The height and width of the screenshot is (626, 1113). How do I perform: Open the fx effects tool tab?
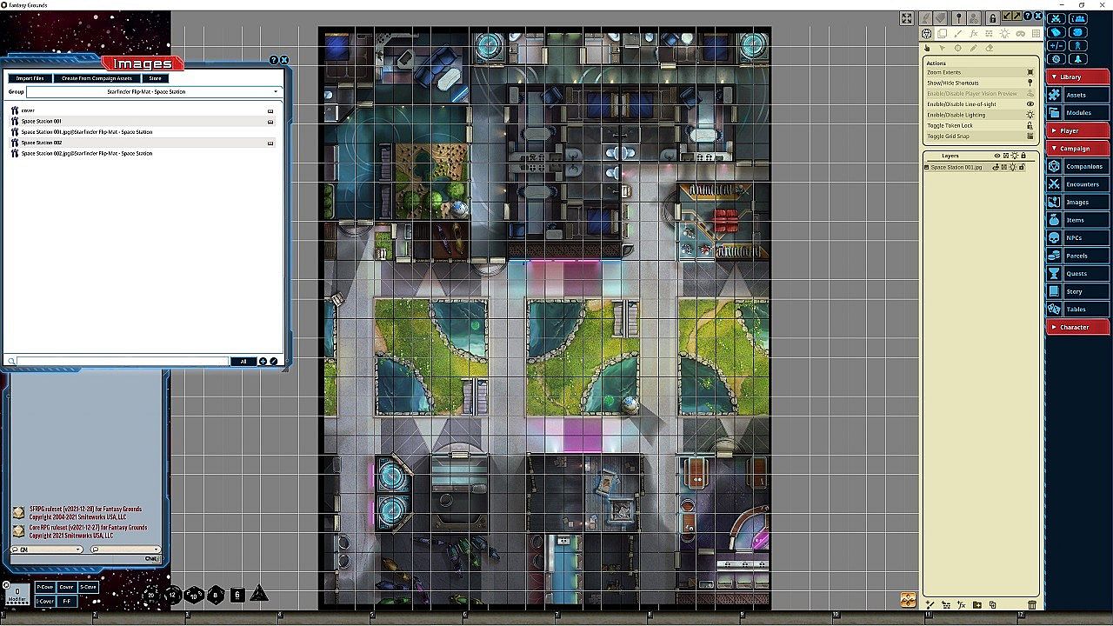(x=974, y=34)
